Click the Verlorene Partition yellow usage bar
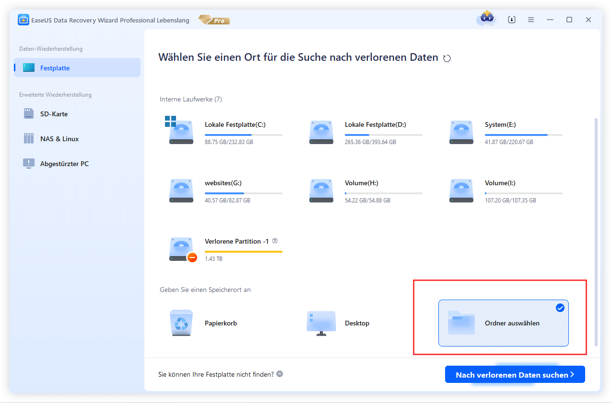612x403 pixels. coord(244,252)
